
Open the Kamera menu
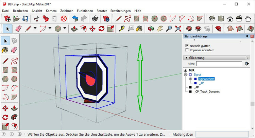click(x=51, y=11)
